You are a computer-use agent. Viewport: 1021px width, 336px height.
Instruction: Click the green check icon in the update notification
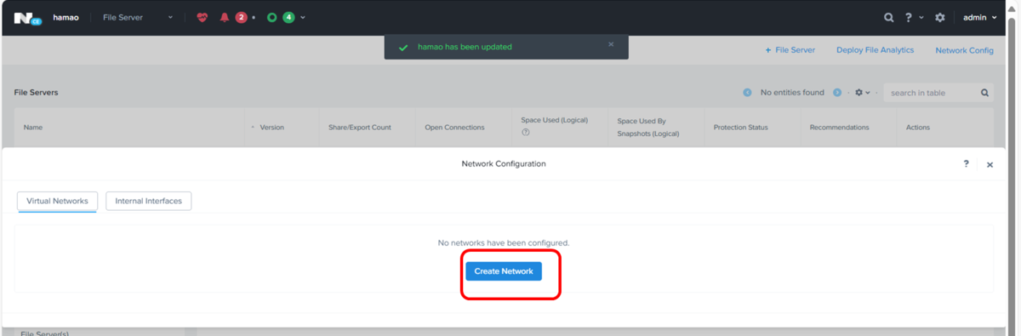click(x=403, y=48)
